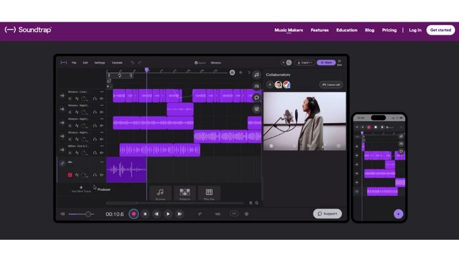Click the Rewind transport button

157,214
